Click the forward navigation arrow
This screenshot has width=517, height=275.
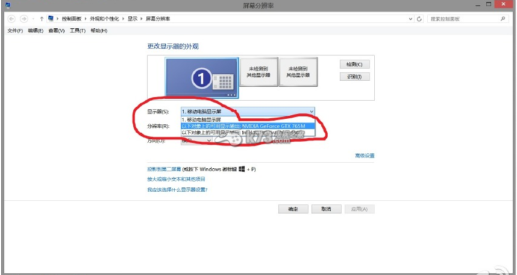tap(24, 19)
